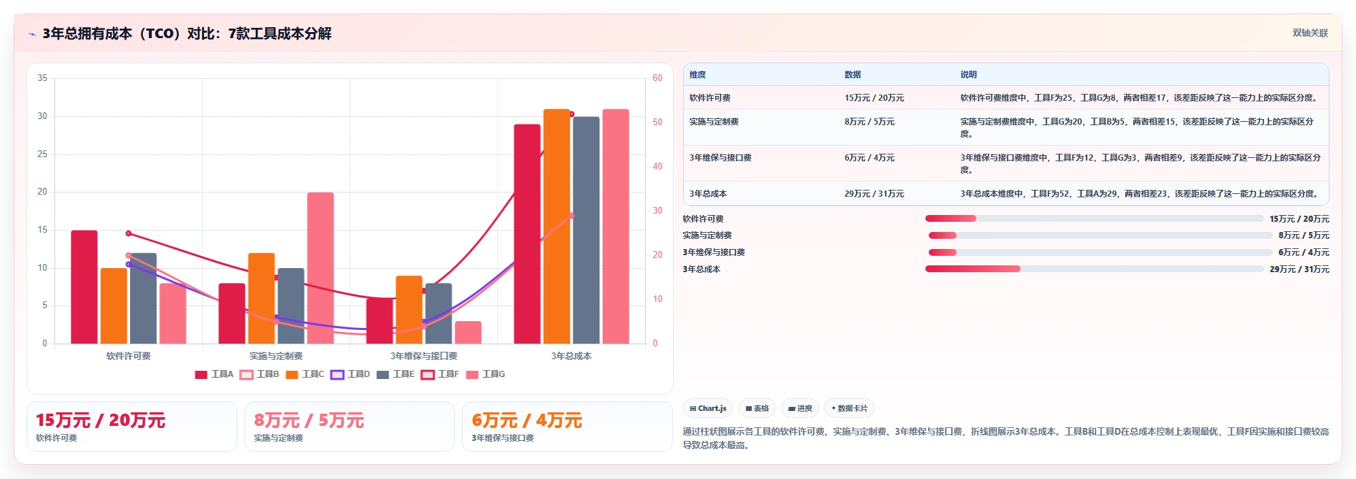Click the 双轴关联 tag in the header
The image size is (1356, 479).
point(1310,33)
